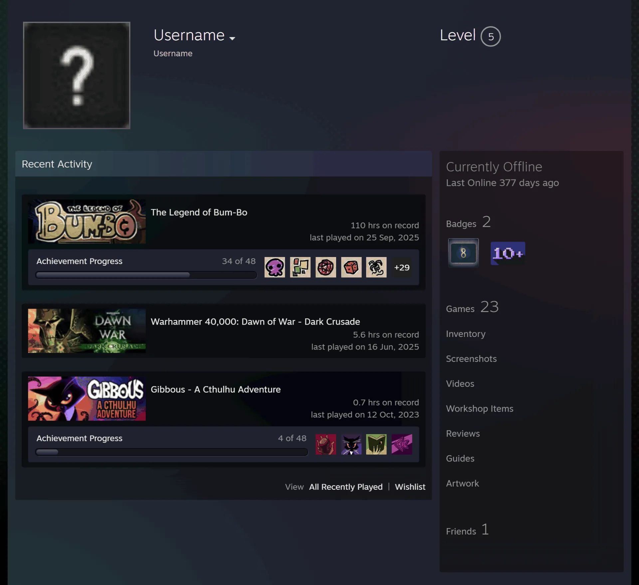Image resolution: width=639 pixels, height=585 pixels.
Task: Open Reviews in the sidebar
Action: 463,434
